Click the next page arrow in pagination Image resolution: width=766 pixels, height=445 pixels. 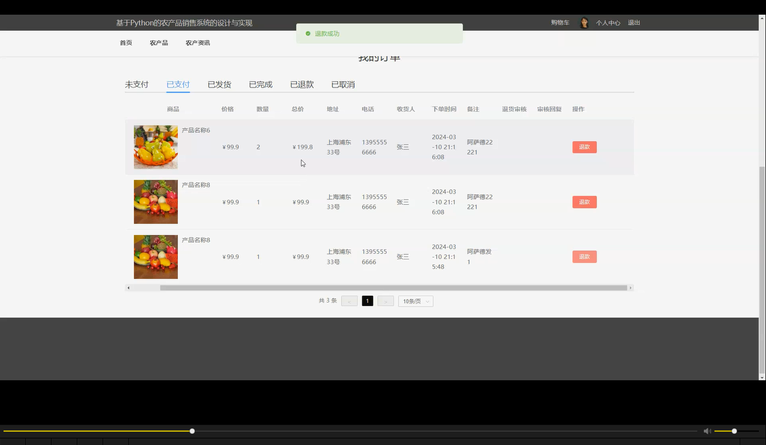[386, 300]
